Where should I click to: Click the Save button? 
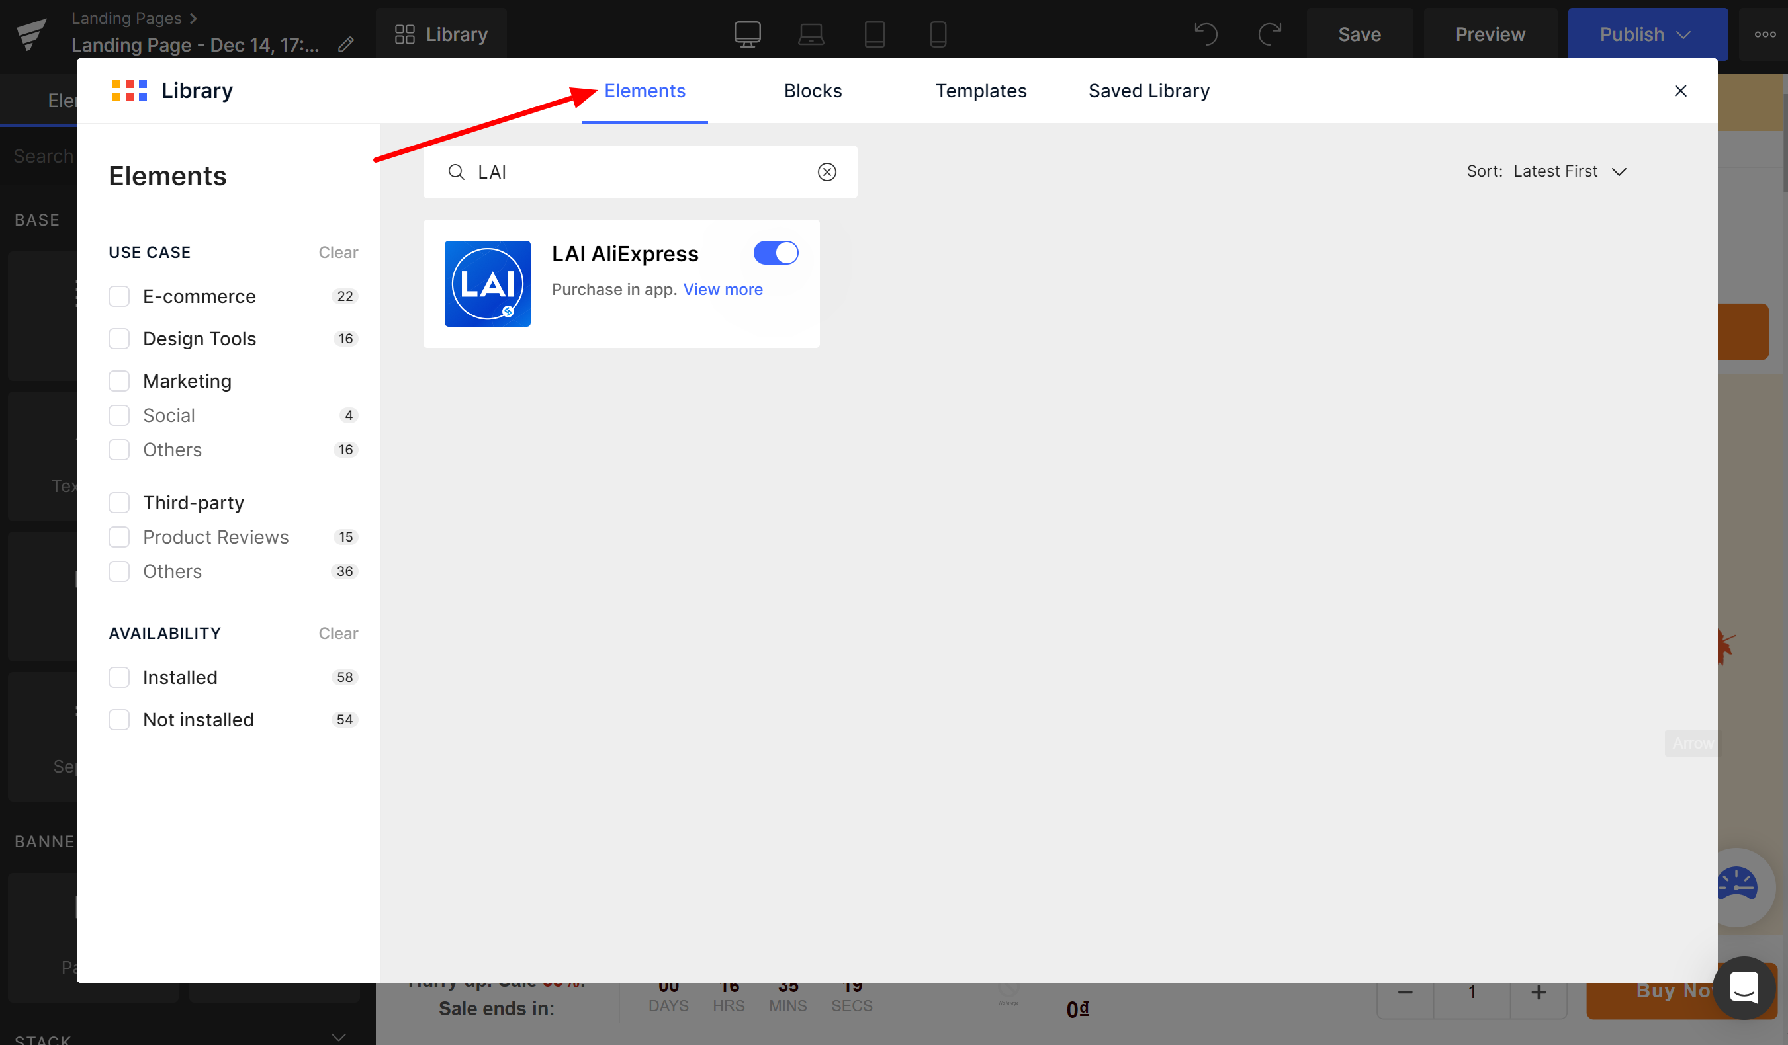1359,34
